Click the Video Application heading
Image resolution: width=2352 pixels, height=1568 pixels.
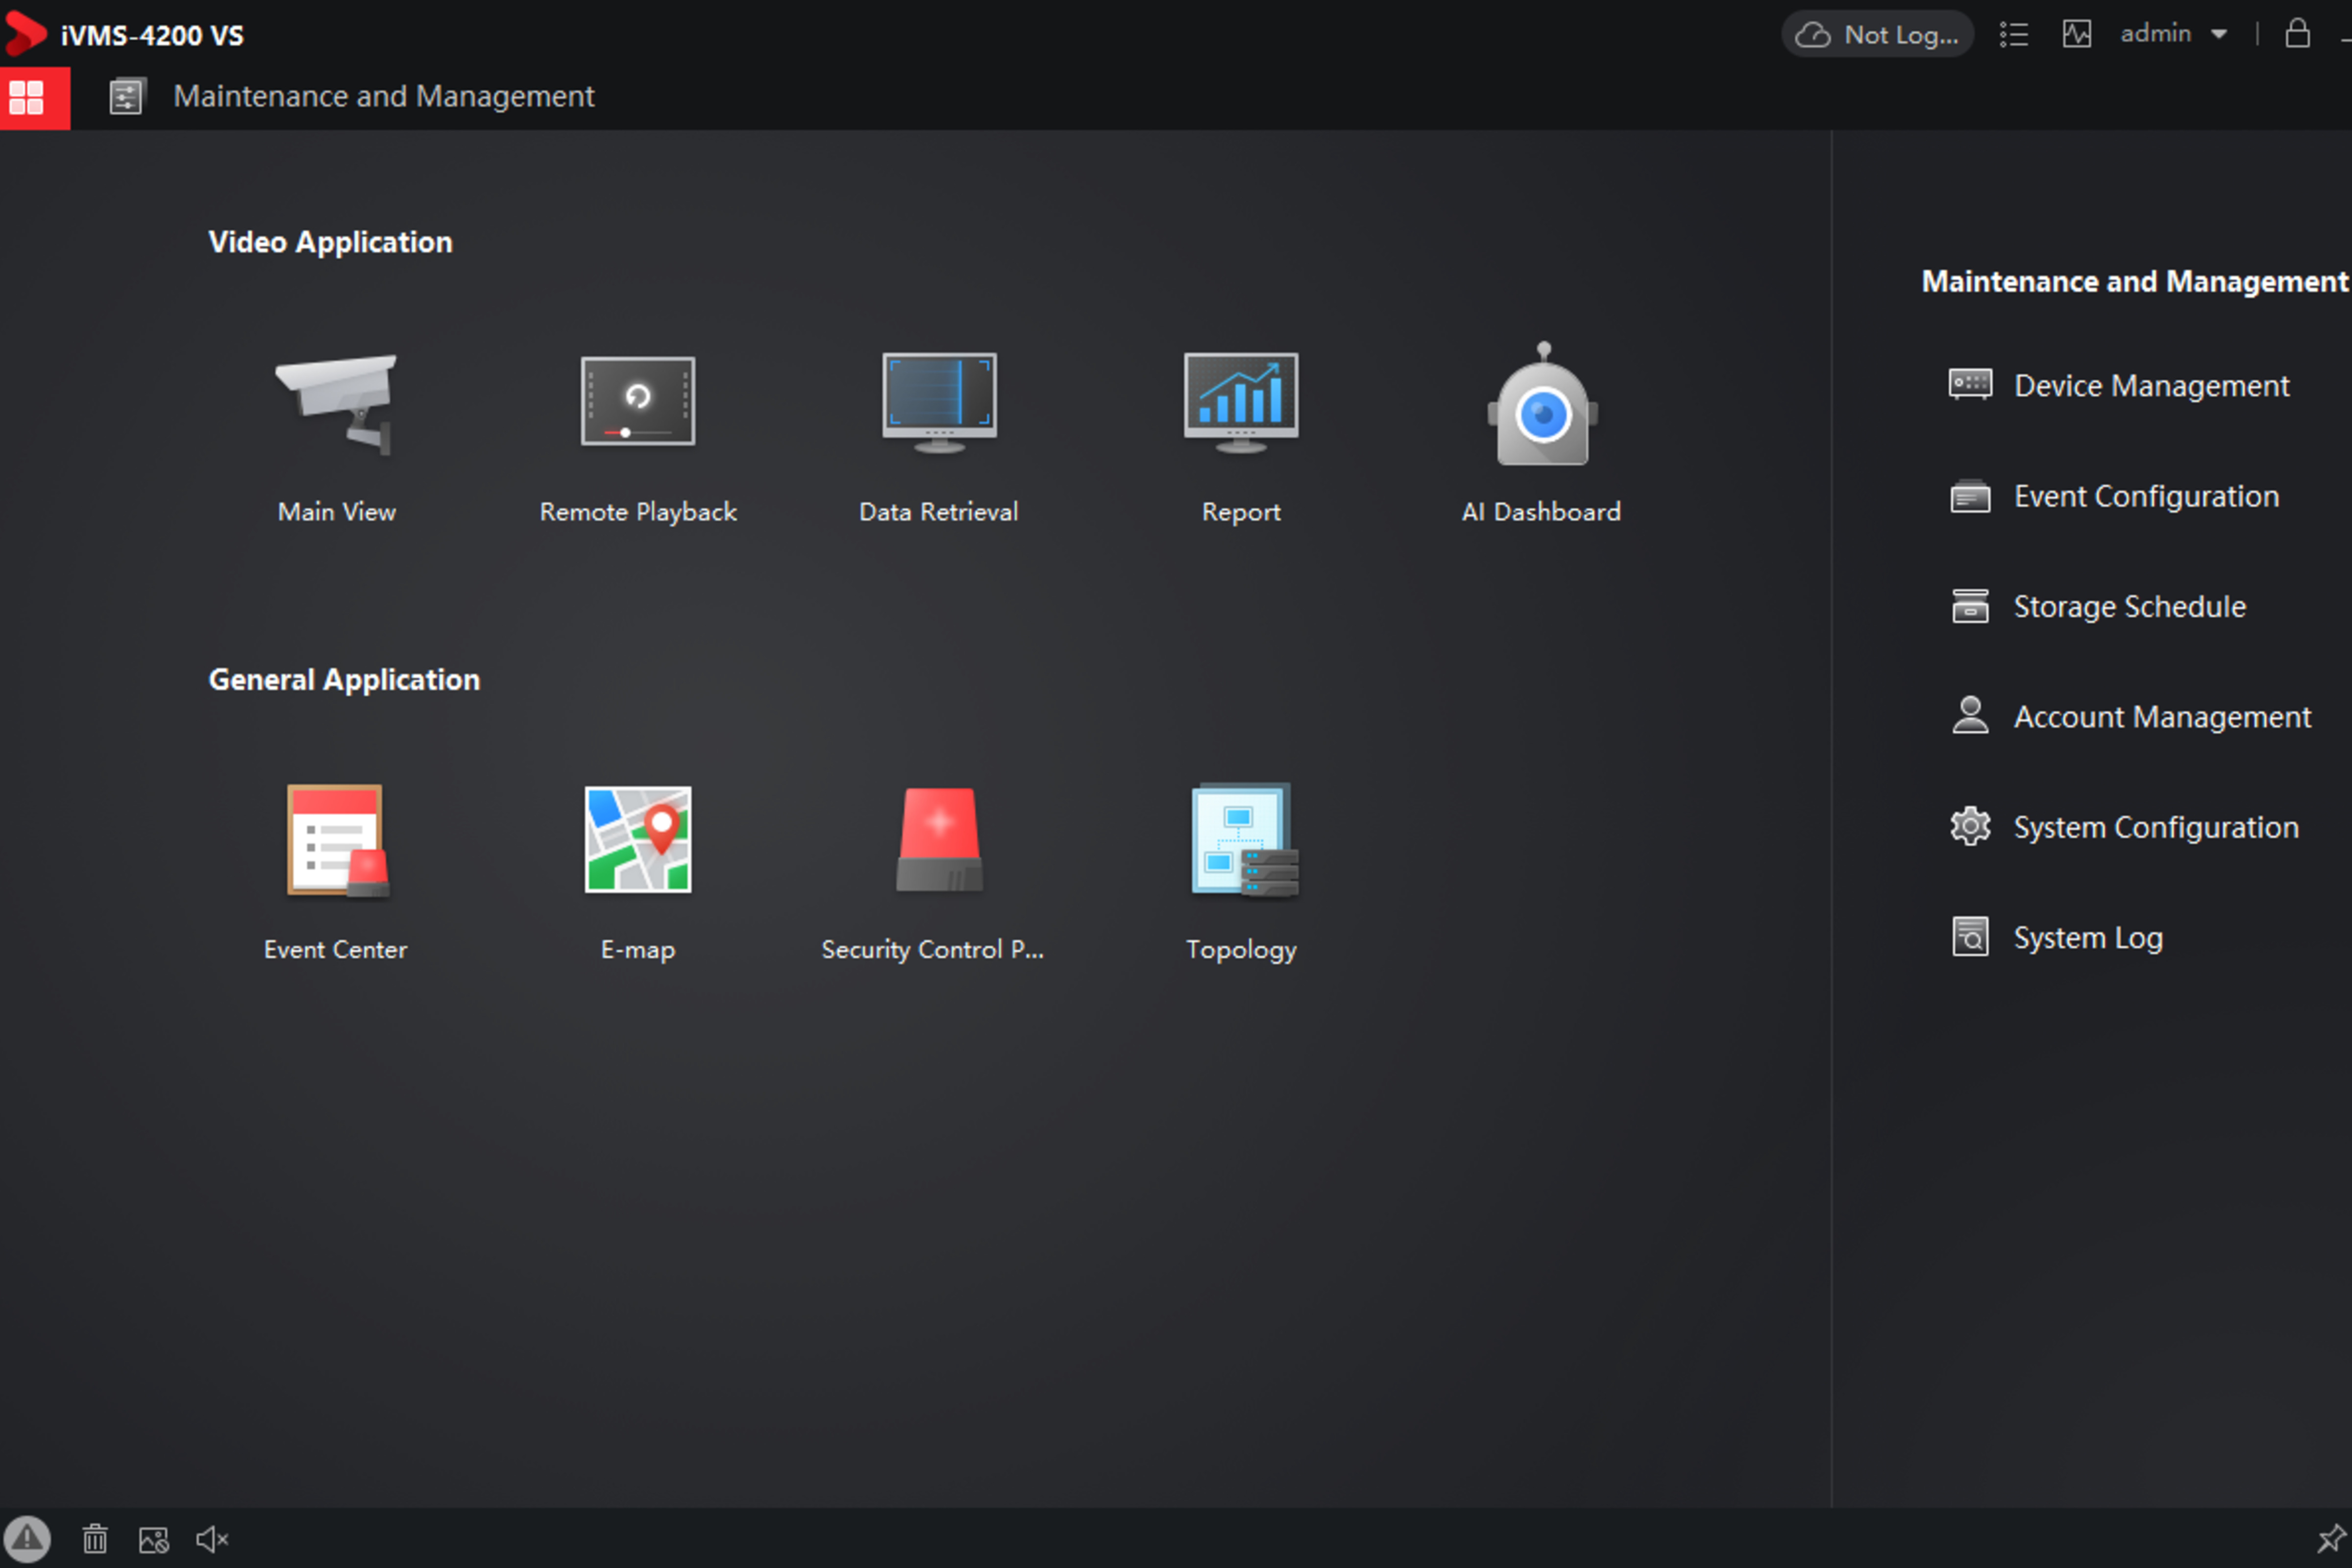tap(330, 242)
